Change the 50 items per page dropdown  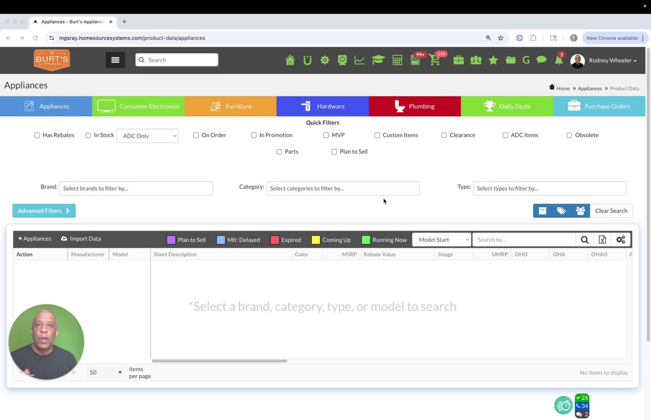click(106, 372)
